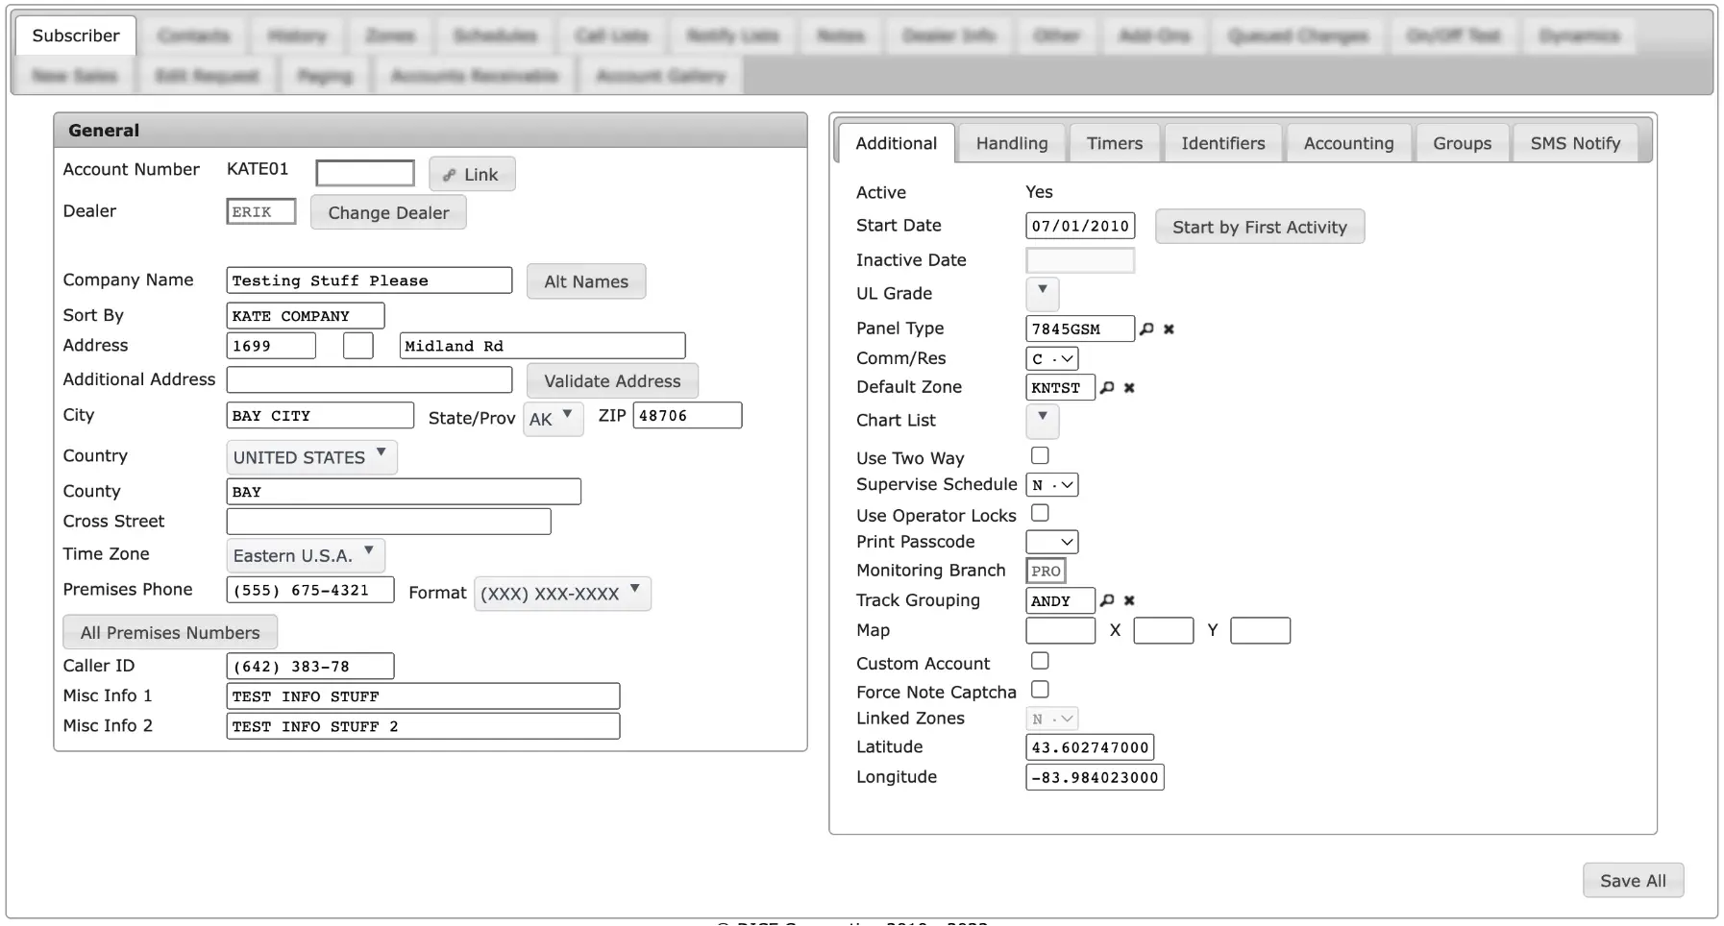This screenshot has width=1724, height=926.
Task: Click the Cross Street field
Action: pos(388,522)
